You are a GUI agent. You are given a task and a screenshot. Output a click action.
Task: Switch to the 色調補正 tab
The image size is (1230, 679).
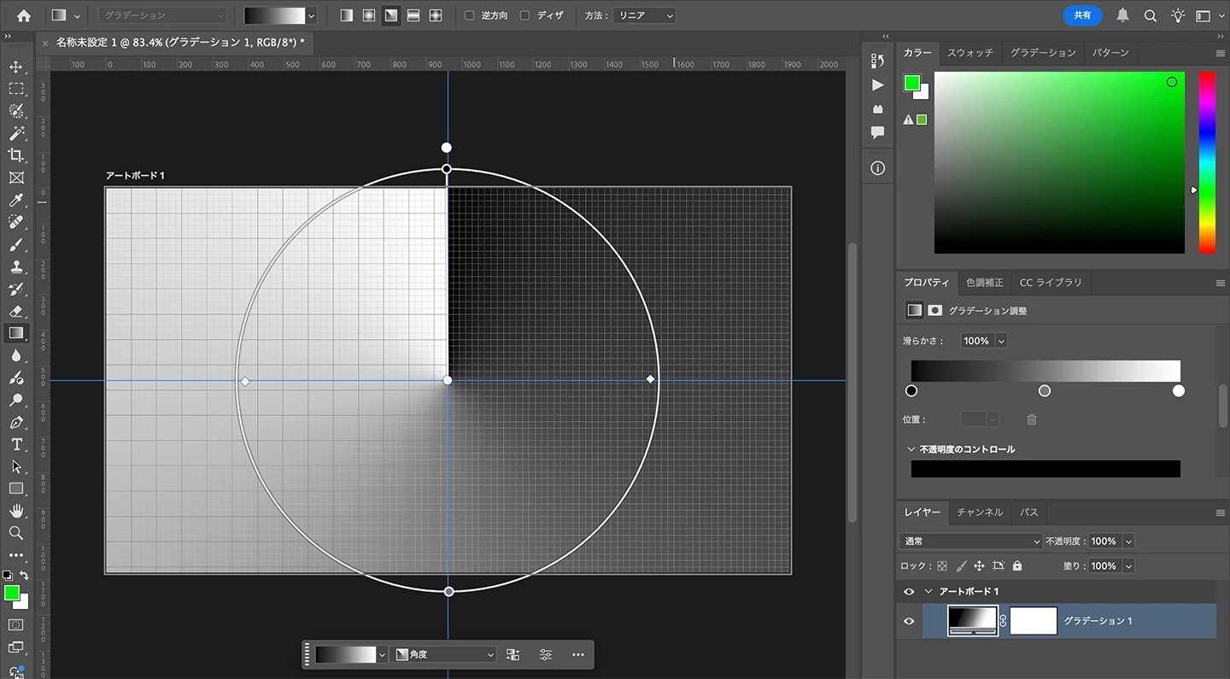(x=984, y=283)
